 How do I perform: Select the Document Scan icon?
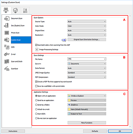[x=7, y=18]
